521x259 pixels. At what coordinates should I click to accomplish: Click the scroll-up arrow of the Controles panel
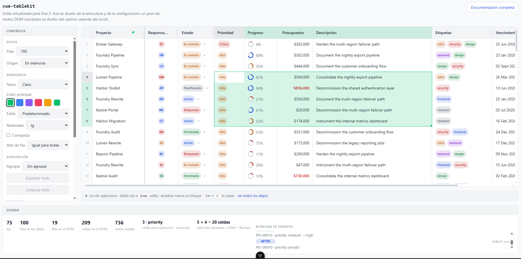click(75, 38)
